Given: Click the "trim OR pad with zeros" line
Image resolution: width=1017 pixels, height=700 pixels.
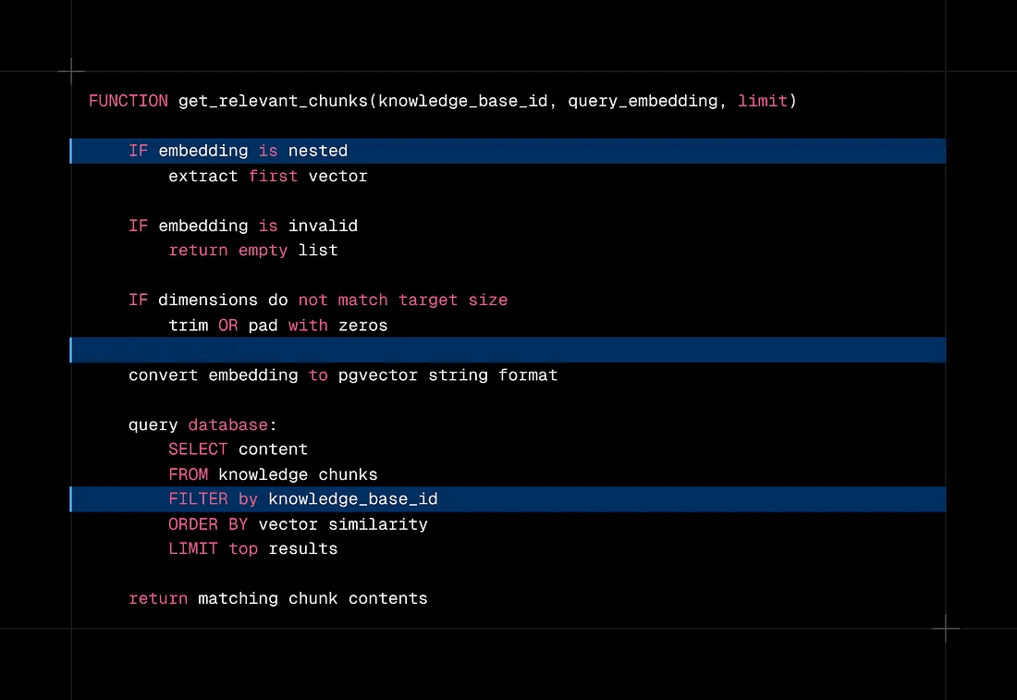Looking at the screenshot, I should (x=277, y=325).
